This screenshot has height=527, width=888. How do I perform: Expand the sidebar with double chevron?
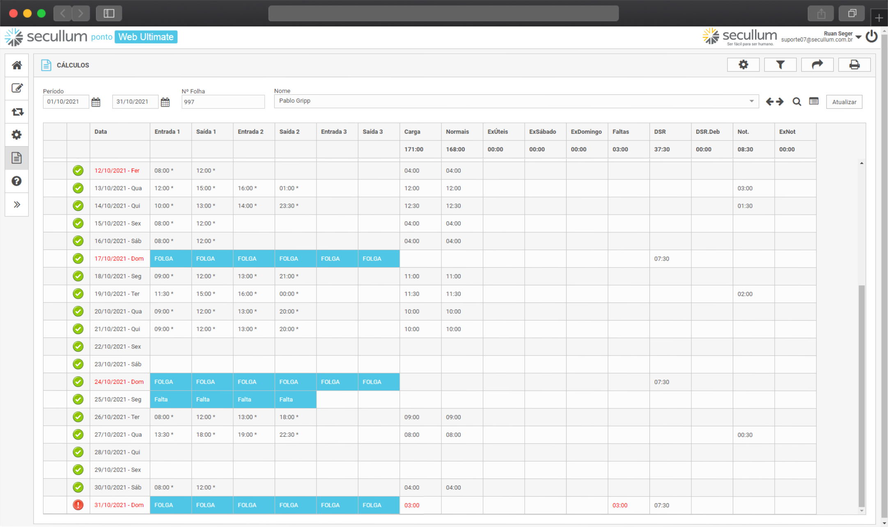17,204
